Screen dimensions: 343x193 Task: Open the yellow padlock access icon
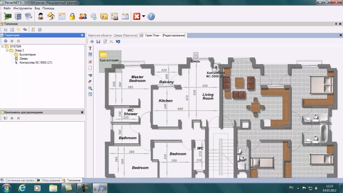(72, 16)
